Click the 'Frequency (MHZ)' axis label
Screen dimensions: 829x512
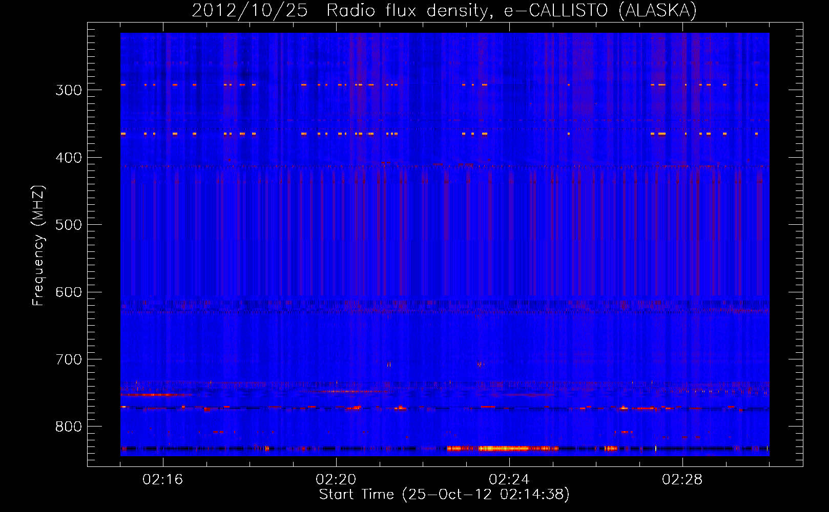pos(38,246)
